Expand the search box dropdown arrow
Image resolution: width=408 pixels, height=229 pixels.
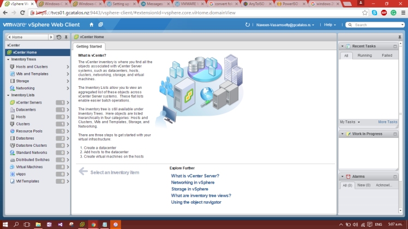[x=403, y=25]
